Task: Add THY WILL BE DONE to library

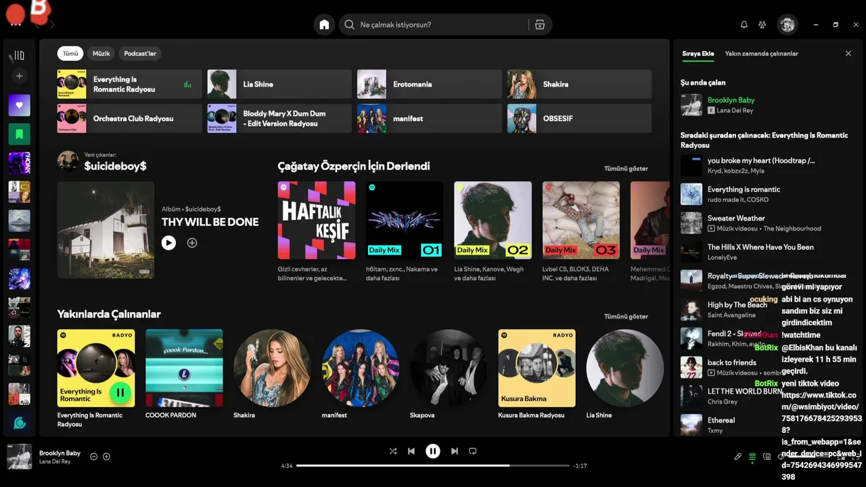Action: click(192, 243)
